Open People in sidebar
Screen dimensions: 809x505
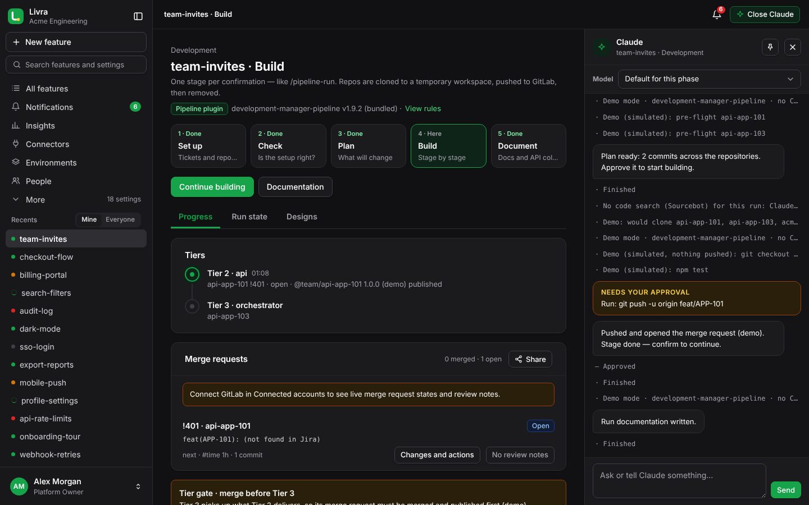pyautogui.click(x=76, y=181)
